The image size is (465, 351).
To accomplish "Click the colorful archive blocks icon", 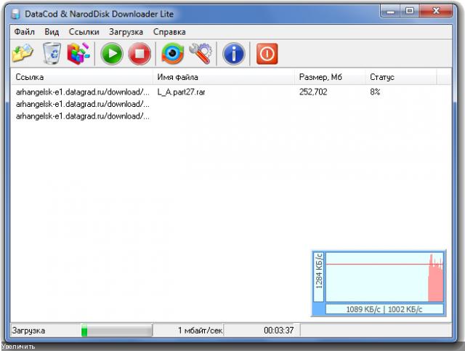I will tap(78, 54).
